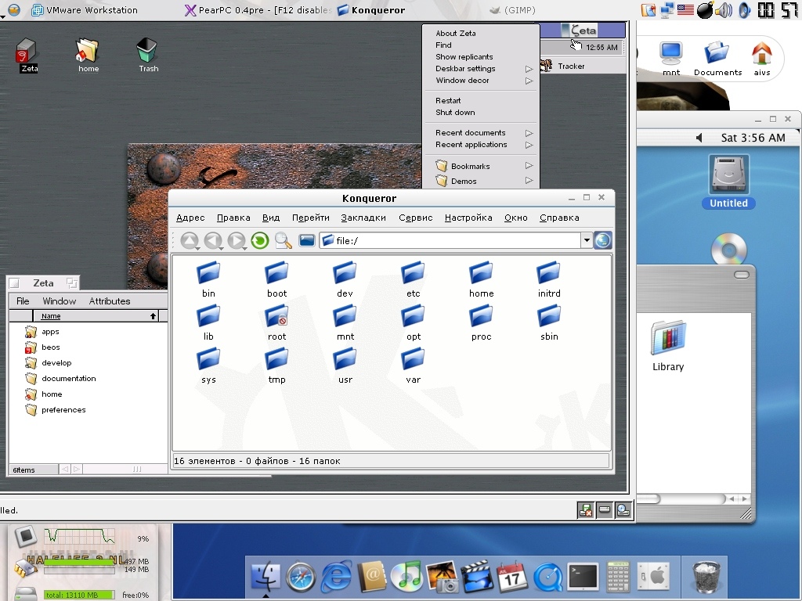Open the Справка menu
The width and height of the screenshot is (802, 601).
559,218
